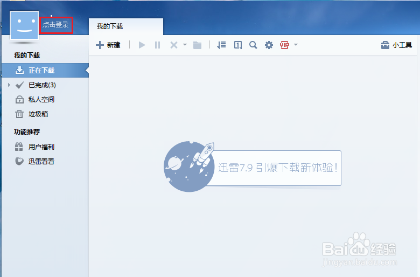This screenshot has width=420, height=277.
Task: Click the task priority number icon
Action: tap(238, 45)
